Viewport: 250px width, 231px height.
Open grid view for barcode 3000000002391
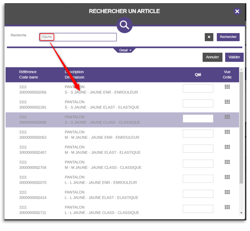(x=227, y=102)
